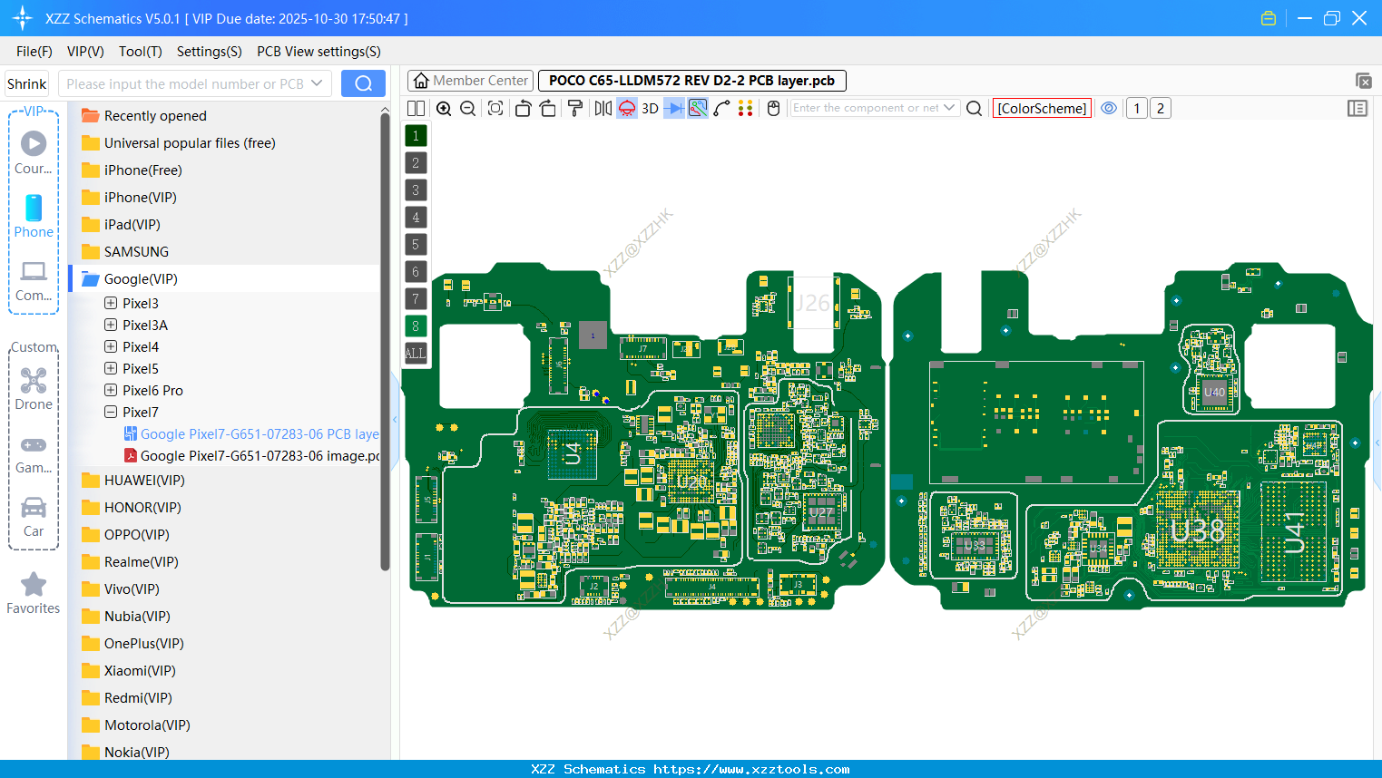Toggle the split view icon in PCB toolbar
Screen dimensions: 1382x778
pyautogui.click(x=416, y=108)
